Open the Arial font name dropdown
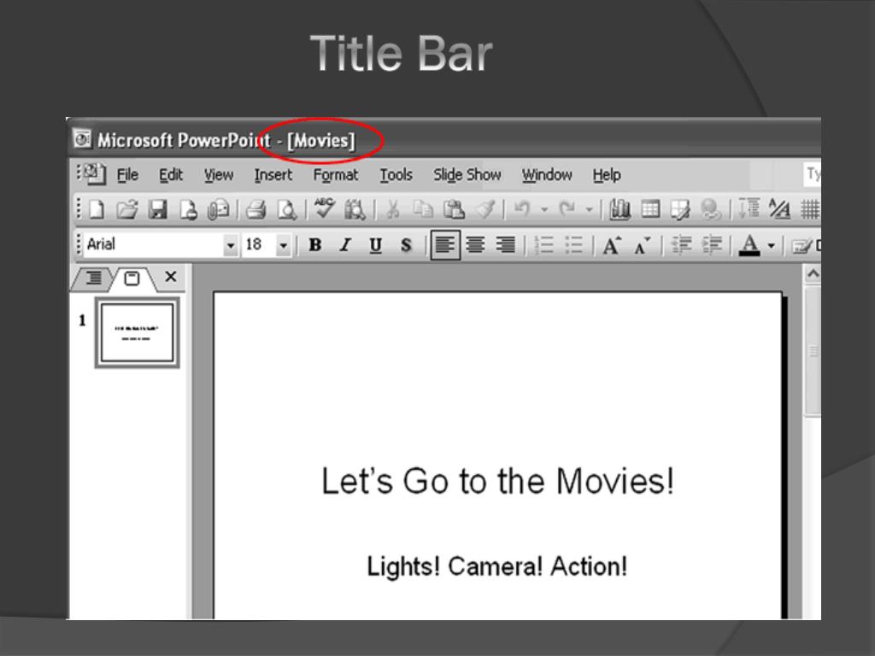Viewport: 875px width, 656px height. click(x=230, y=245)
